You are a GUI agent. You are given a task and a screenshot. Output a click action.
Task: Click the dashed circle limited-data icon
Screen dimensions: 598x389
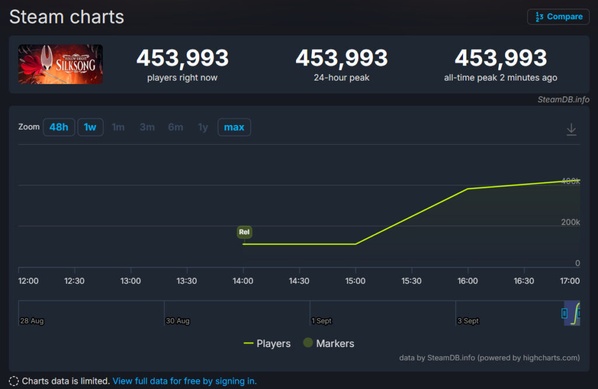coord(13,381)
